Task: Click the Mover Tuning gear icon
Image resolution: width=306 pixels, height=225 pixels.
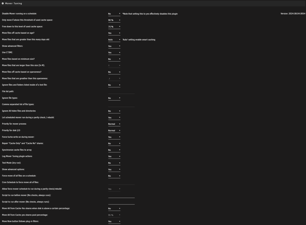Action: (x=3, y=3)
